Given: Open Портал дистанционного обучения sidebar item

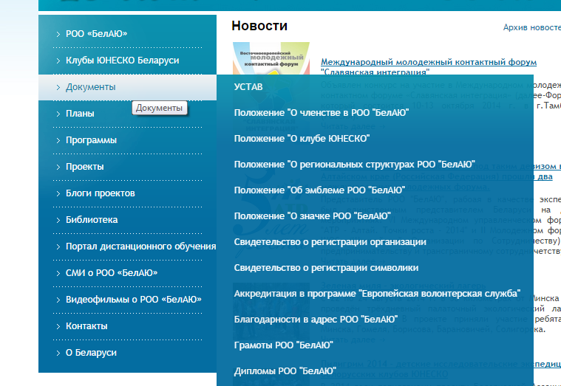Looking at the screenshot, I should 140,247.
